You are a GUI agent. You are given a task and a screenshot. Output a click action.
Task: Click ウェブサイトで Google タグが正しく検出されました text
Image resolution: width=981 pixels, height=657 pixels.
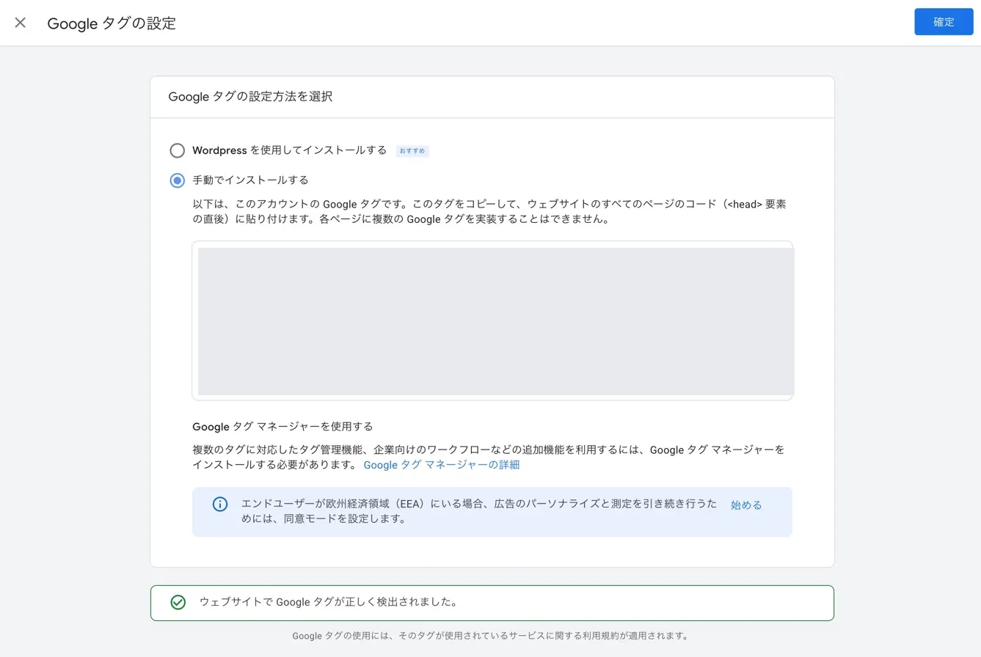pyautogui.click(x=329, y=603)
